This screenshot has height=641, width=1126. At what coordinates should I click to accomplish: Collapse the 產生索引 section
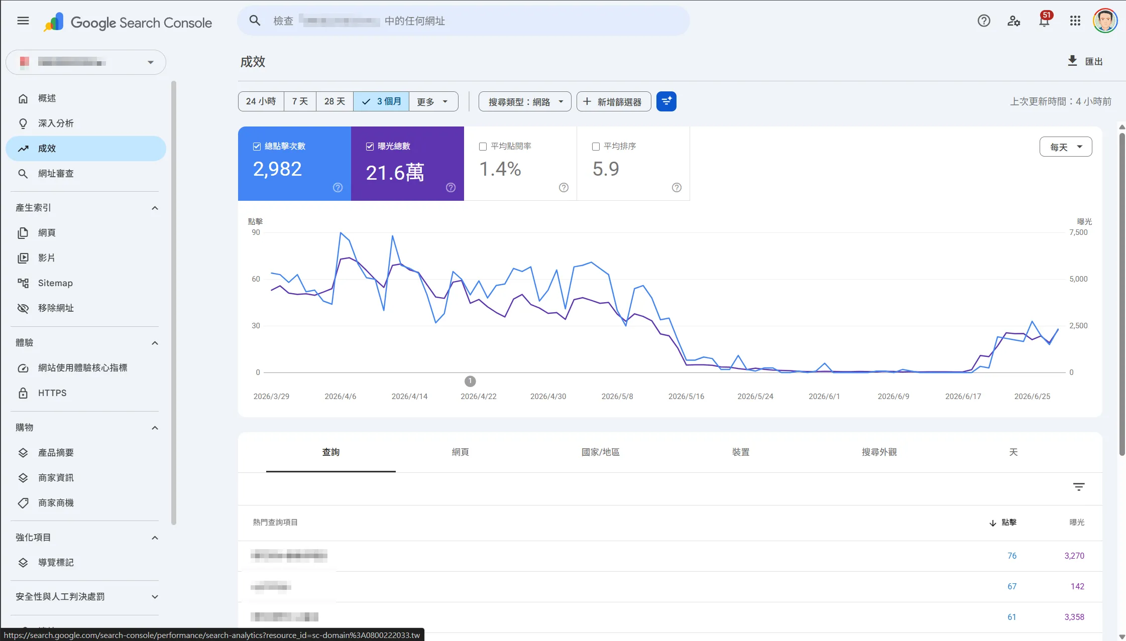[x=155, y=208]
